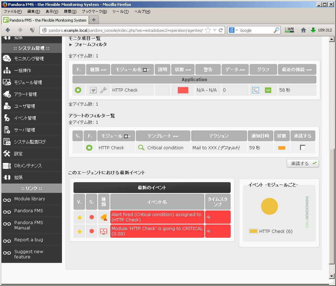Open Module library link
336x286 pixels.
[29, 199]
